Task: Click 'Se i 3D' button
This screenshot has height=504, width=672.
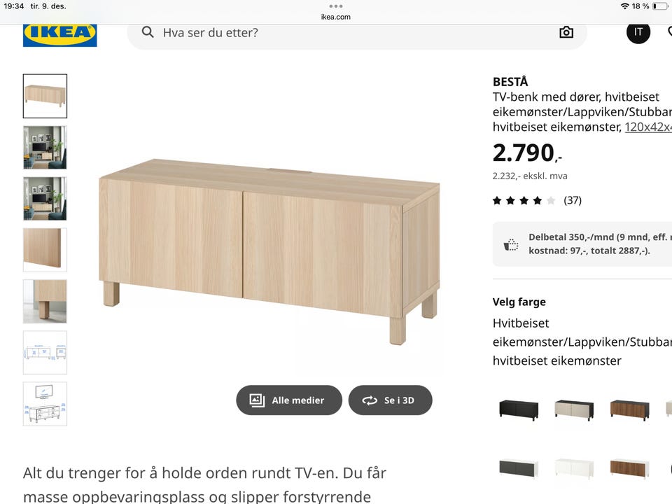Action: click(x=390, y=400)
